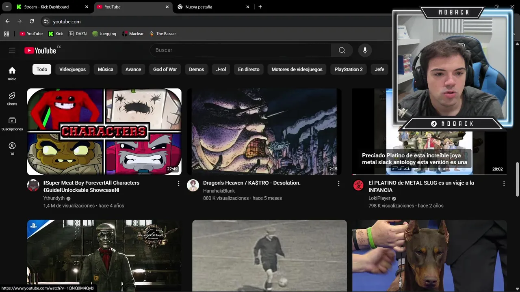Open the Tú section in sidebar
Image resolution: width=520 pixels, height=292 pixels.
12,149
